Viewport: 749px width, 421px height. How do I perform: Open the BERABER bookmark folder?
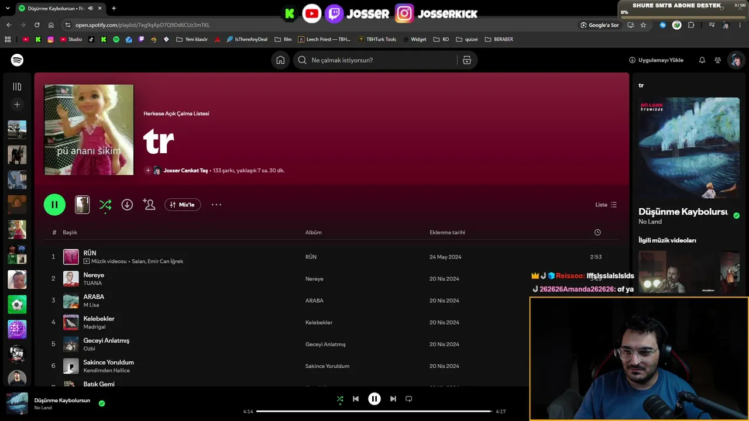coord(499,39)
